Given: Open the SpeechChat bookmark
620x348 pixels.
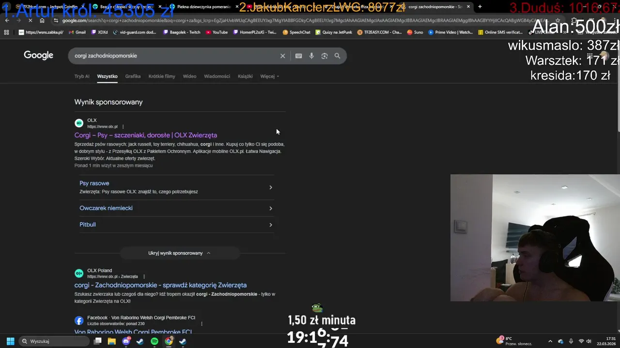Looking at the screenshot, I should point(296,32).
